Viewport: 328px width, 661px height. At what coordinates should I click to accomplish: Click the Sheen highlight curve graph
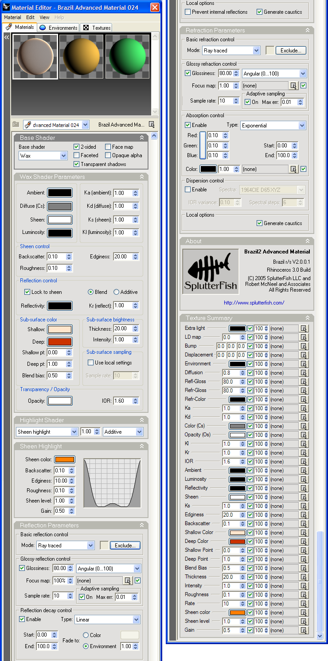coord(112,483)
